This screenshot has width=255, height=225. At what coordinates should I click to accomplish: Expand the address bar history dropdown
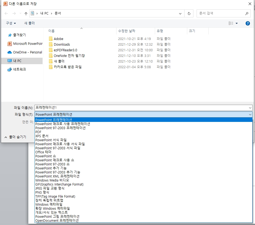180,13
